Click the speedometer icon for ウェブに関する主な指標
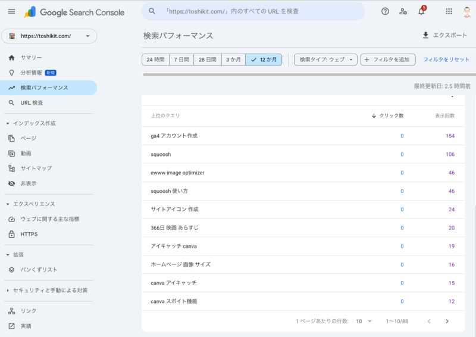The width and height of the screenshot is (476, 337). pyautogui.click(x=11, y=219)
